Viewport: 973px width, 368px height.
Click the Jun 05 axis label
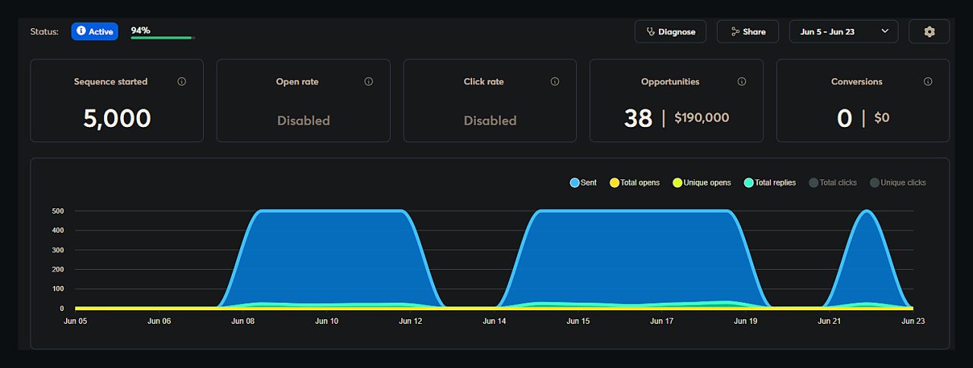pyautogui.click(x=75, y=322)
